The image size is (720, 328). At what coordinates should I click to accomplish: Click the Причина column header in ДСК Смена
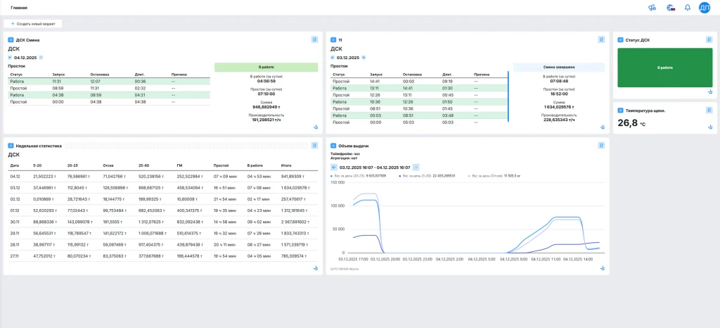point(179,75)
